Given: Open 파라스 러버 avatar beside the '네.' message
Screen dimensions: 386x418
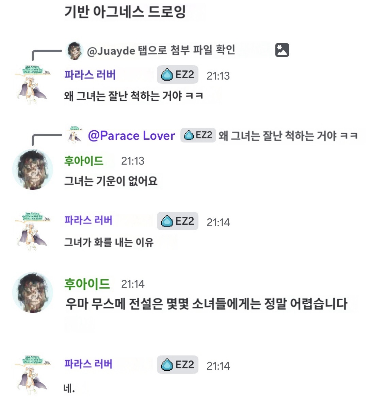Looking at the screenshot, I should tap(32, 375).
